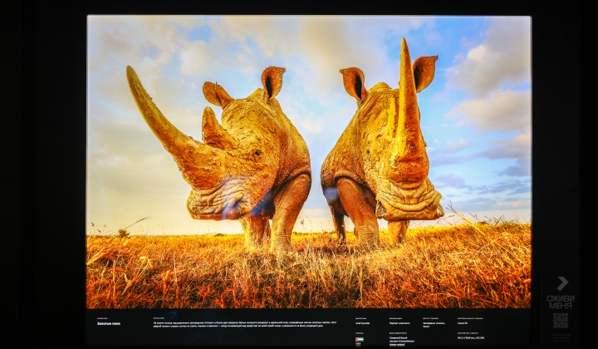598x349 pixels.
Task: Click the QR code under ОЖИВИ МЕНЯ
Action: pos(561,320)
